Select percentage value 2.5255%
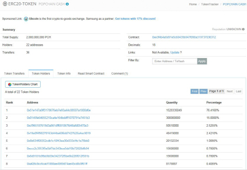 212,126
